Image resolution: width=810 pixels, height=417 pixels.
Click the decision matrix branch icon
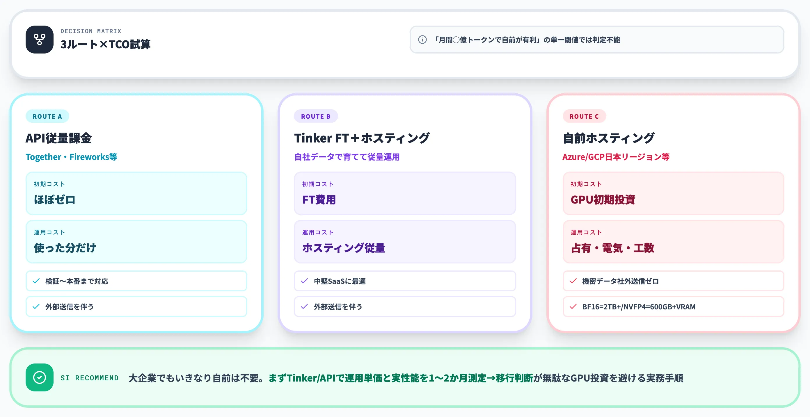tap(39, 40)
